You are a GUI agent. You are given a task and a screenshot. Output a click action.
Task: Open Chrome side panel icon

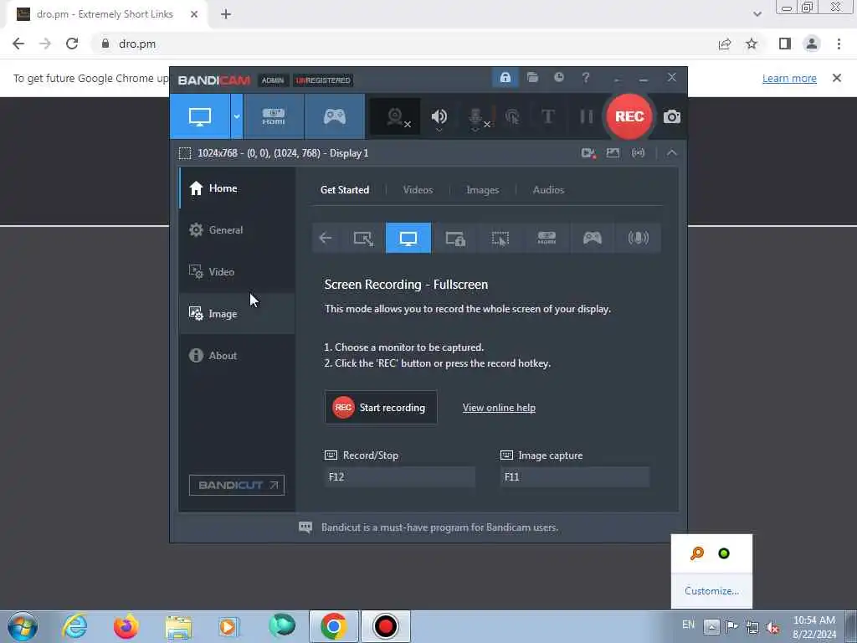[x=785, y=44]
